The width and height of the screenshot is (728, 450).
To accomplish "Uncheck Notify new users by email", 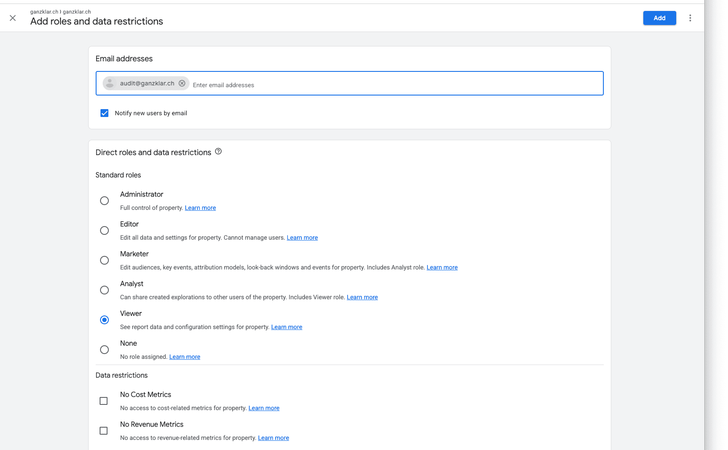I will 104,113.
